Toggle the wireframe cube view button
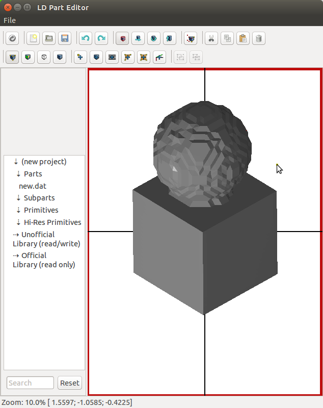Screen dimensions: 323x408 pyautogui.click(x=44, y=57)
